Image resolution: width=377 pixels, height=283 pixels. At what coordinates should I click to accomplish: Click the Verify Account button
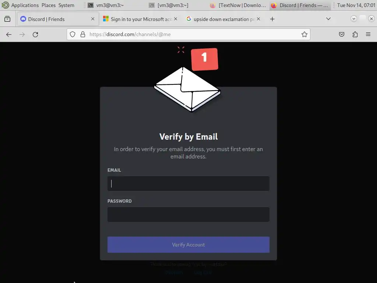pos(188,245)
